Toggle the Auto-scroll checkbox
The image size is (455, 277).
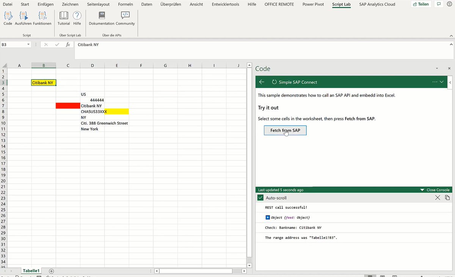pos(260,198)
